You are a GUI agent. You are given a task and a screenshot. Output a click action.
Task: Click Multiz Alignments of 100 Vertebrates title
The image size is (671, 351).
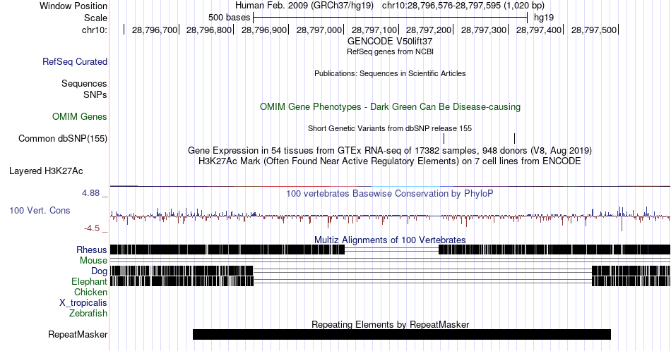[x=390, y=240]
